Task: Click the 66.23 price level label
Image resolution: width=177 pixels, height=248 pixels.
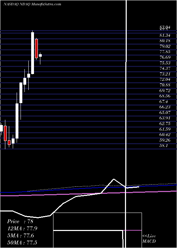Action: click(165, 107)
